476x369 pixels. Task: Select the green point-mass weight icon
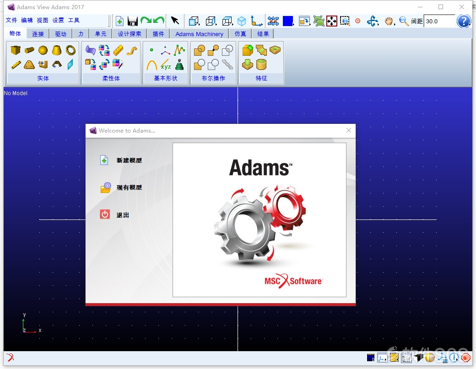tap(180, 64)
